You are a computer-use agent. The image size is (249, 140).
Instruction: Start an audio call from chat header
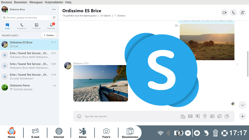(233, 13)
